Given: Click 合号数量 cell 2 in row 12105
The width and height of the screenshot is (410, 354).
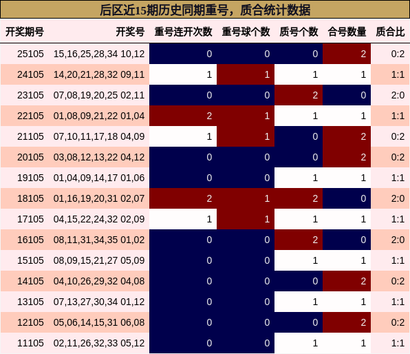Looking at the screenshot, I should 347,322.
